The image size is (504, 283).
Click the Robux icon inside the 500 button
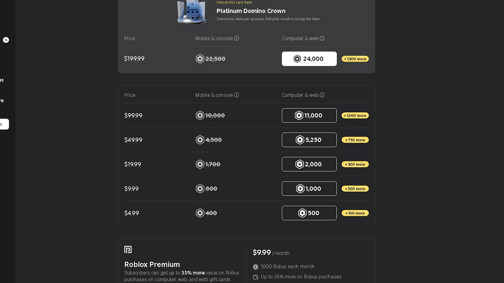pyautogui.click(x=303, y=213)
